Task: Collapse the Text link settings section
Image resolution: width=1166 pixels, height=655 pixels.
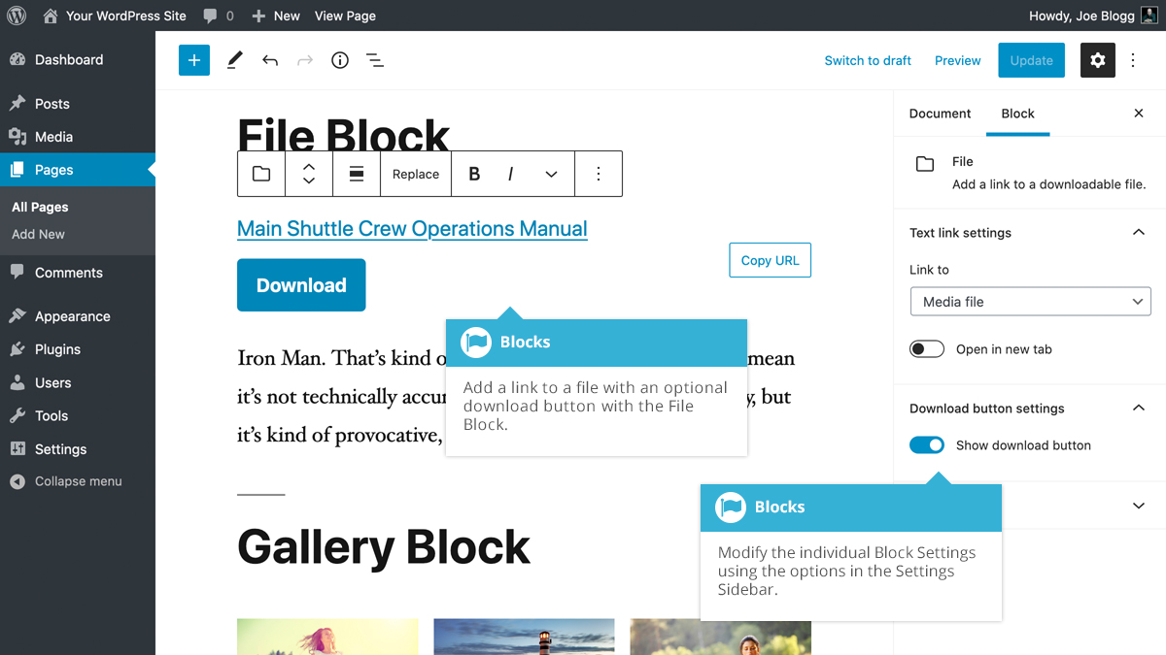Action: point(1138,233)
